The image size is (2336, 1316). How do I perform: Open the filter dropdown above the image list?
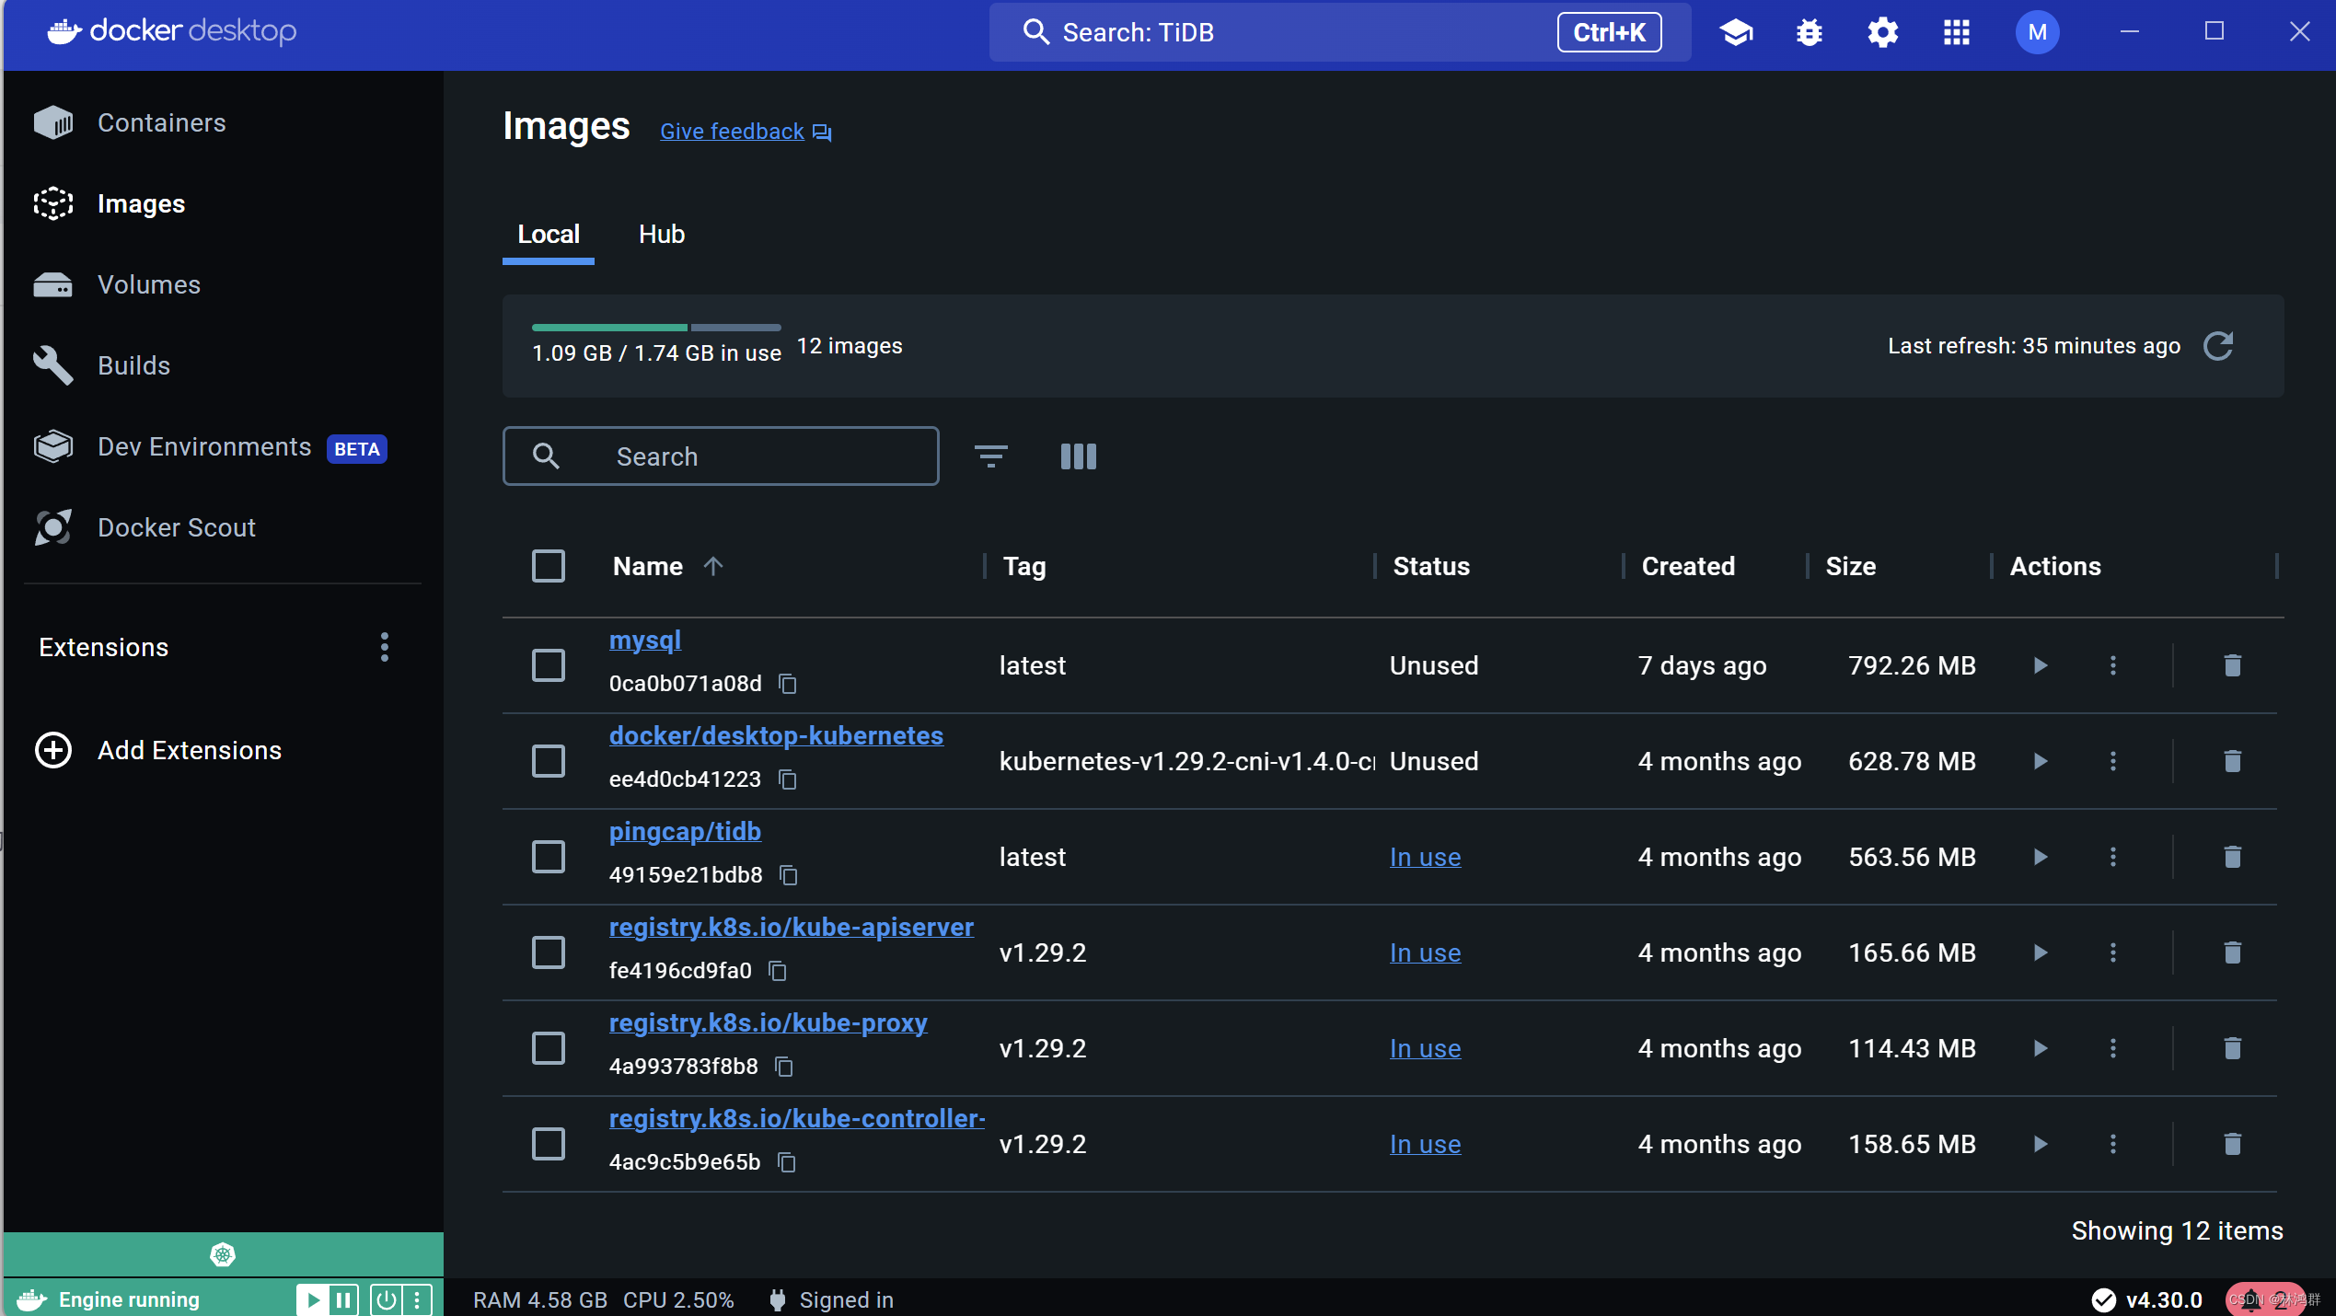pyautogui.click(x=991, y=456)
